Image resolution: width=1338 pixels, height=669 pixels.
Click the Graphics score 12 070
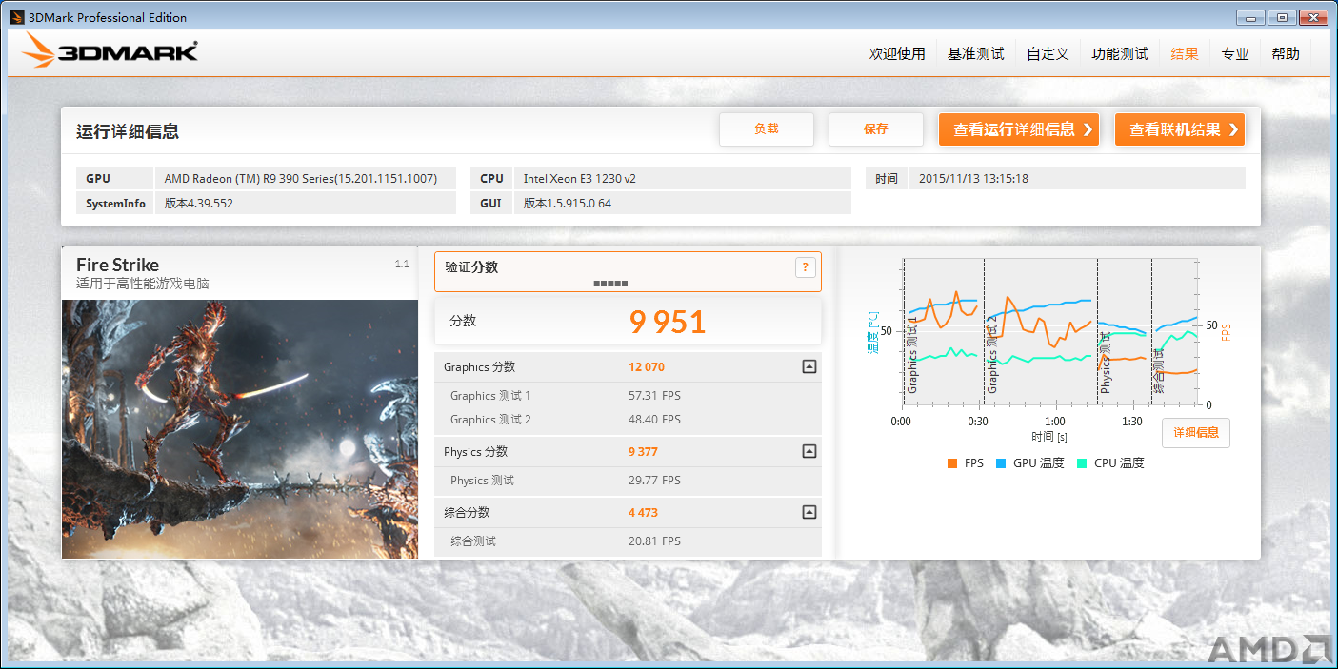(647, 367)
